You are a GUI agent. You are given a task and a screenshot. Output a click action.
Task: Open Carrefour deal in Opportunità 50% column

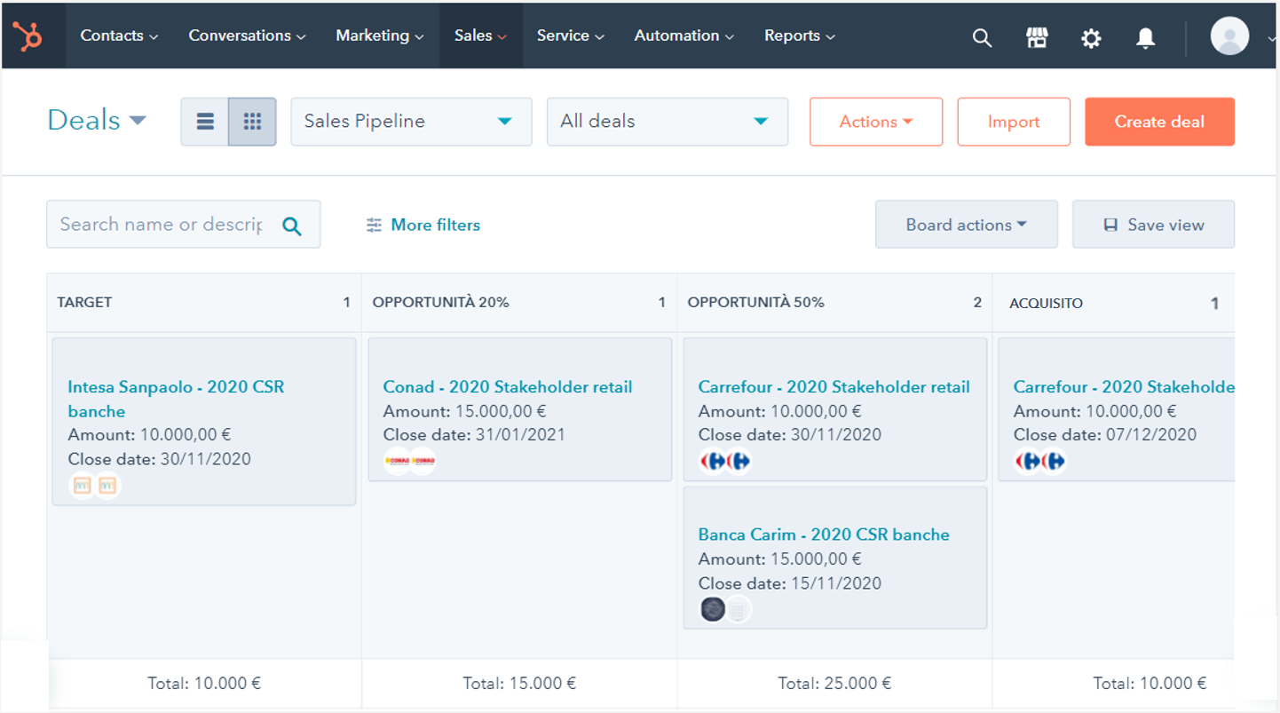(834, 387)
